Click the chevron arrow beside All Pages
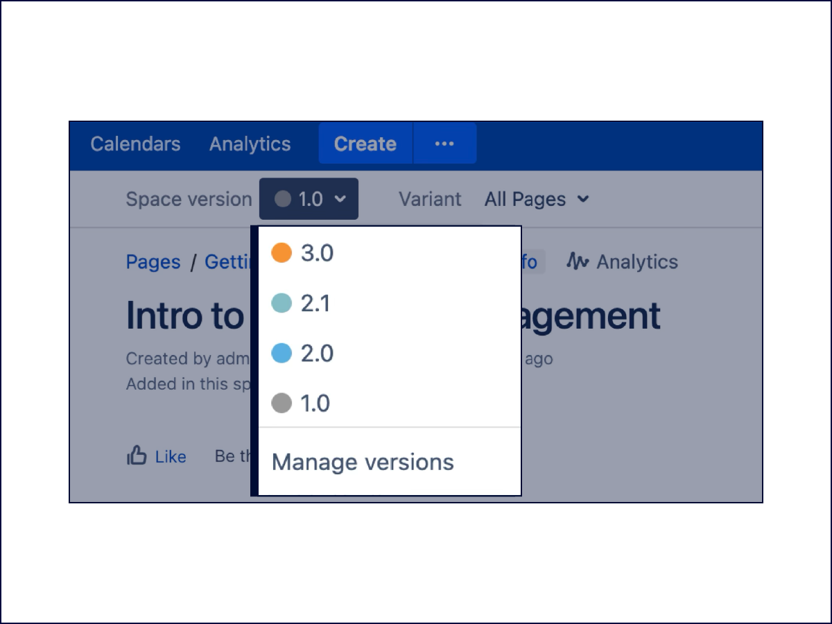This screenshot has height=624, width=832. point(583,199)
